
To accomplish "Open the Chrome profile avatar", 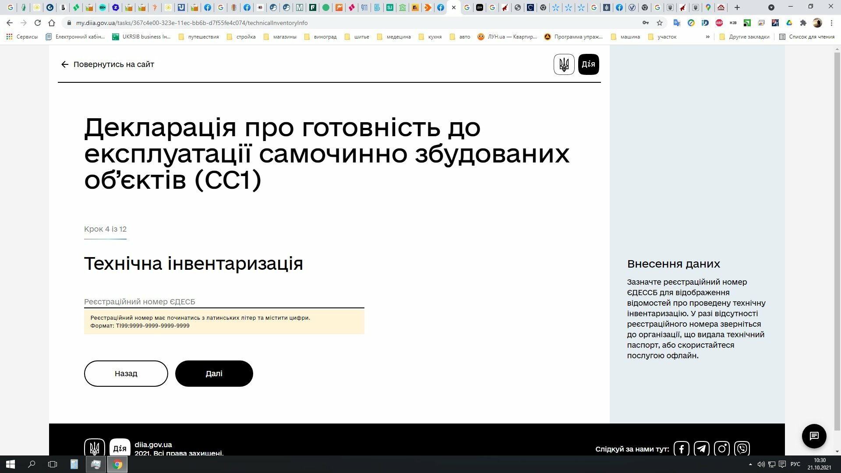I will point(817,23).
